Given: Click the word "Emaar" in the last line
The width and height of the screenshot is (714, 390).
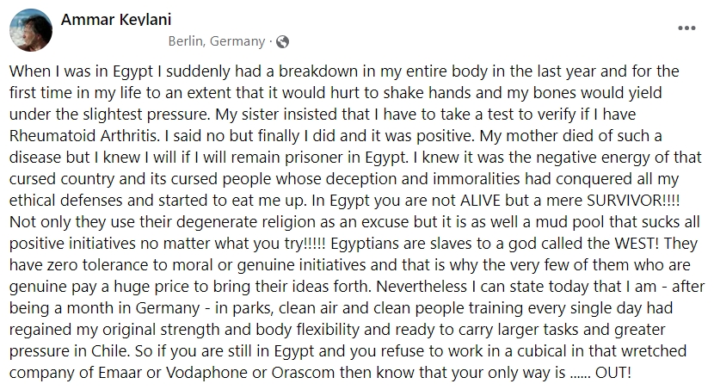Looking at the screenshot, I should [120, 373].
